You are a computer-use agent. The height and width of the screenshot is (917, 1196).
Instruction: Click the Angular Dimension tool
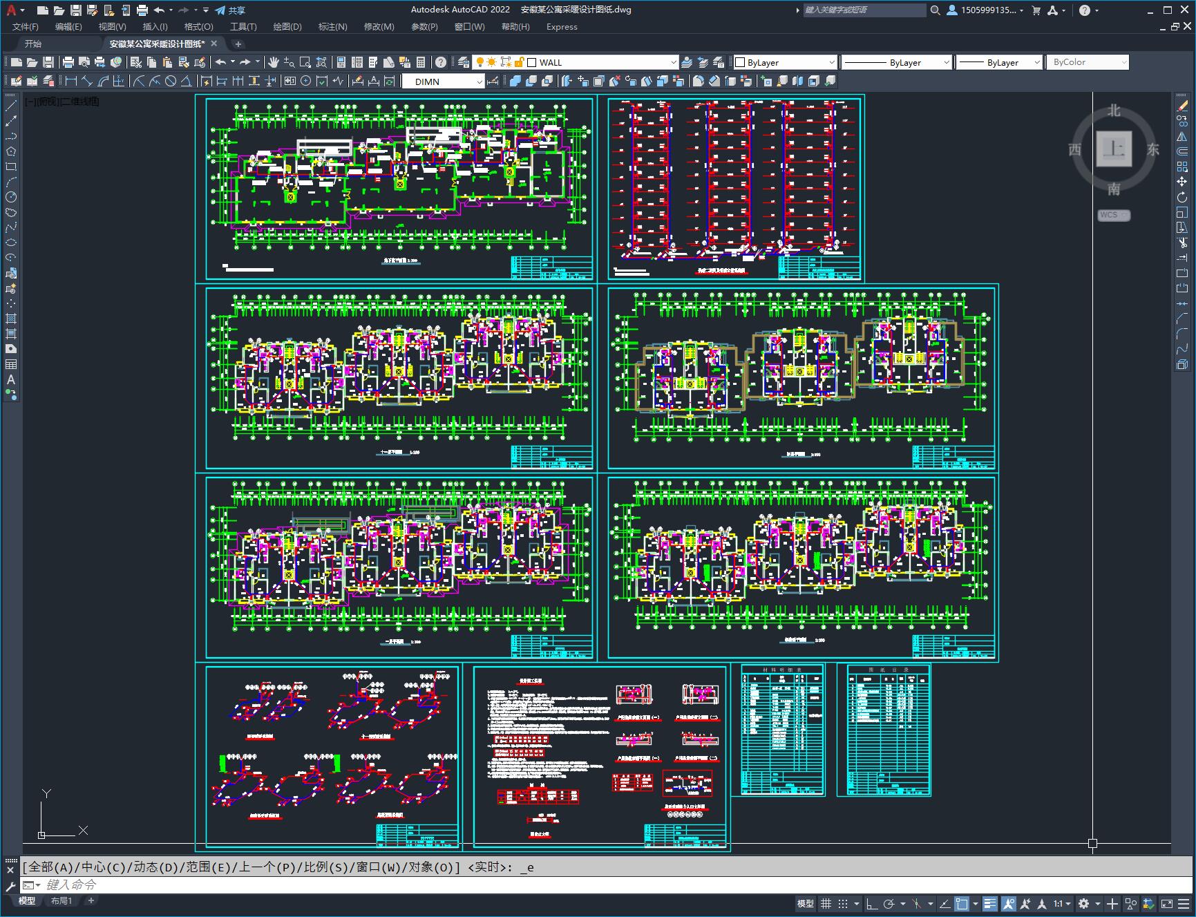click(x=186, y=81)
